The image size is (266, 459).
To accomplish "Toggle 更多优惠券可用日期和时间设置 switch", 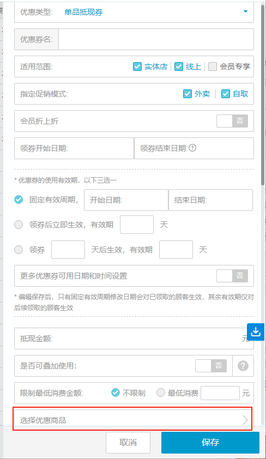I will point(232,276).
